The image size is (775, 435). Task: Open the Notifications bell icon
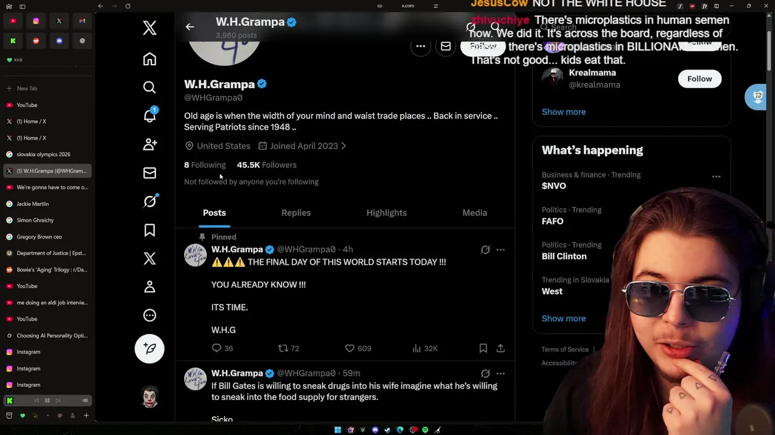click(150, 115)
